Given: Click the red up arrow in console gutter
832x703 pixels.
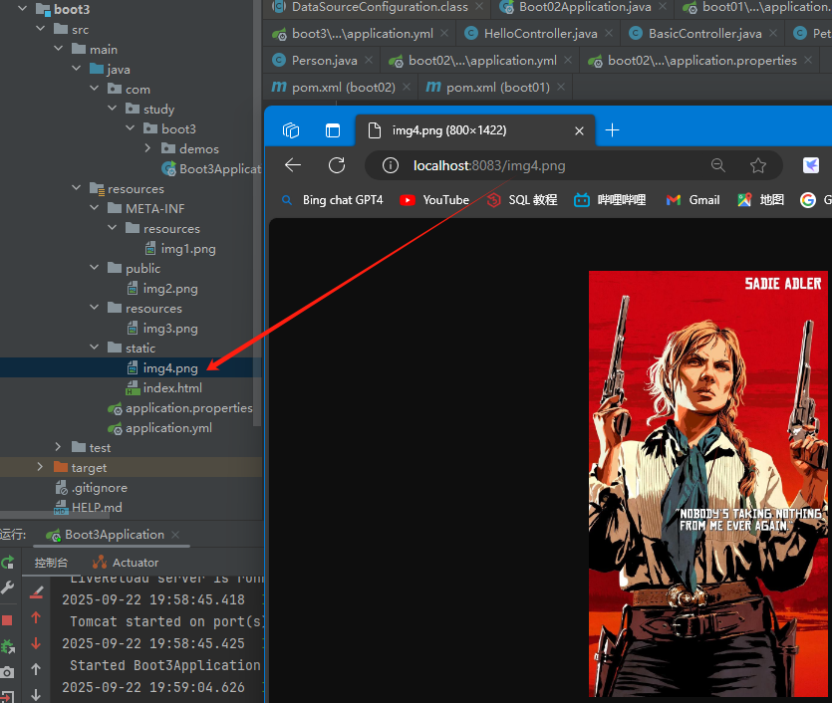Looking at the screenshot, I should click(x=36, y=617).
